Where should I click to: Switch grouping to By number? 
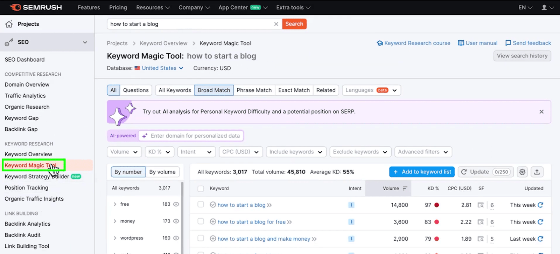click(x=128, y=172)
